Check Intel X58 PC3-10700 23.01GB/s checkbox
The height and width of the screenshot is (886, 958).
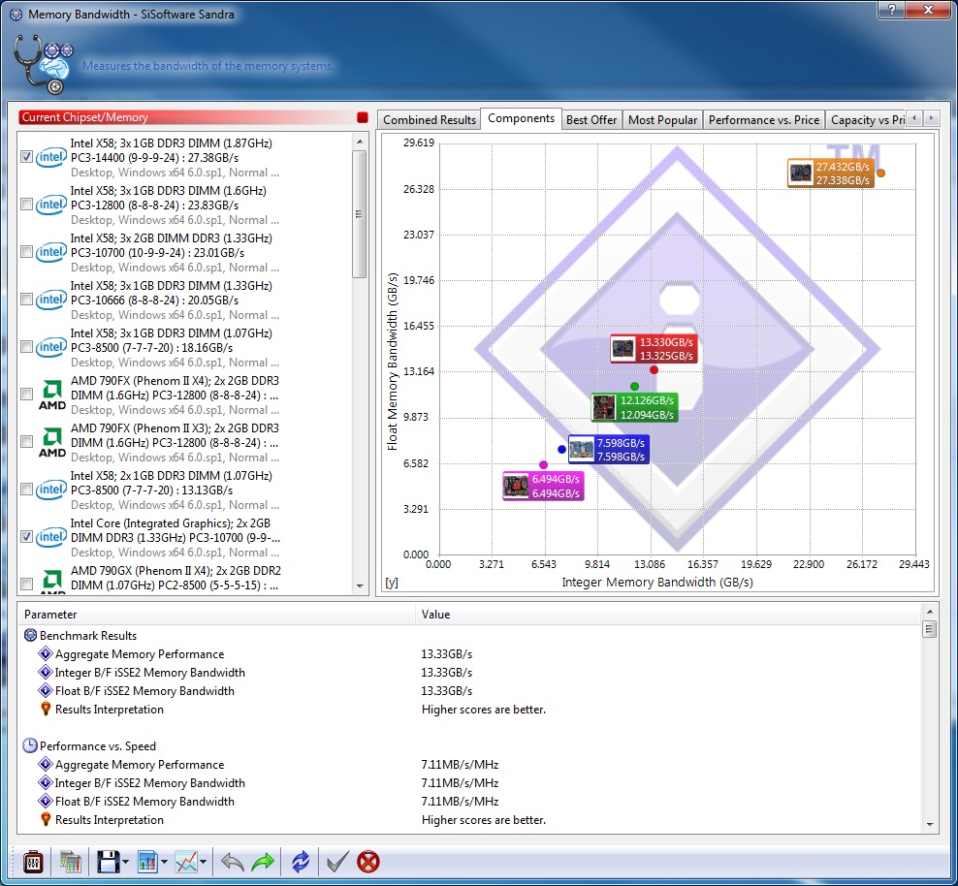coord(26,252)
